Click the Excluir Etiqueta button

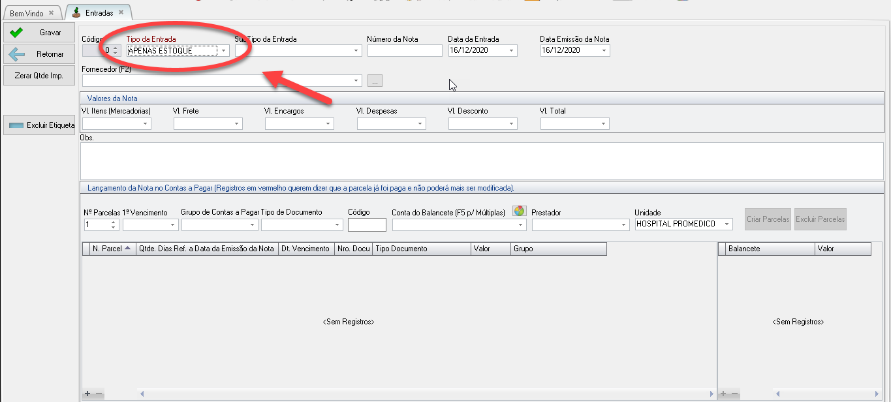39,125
